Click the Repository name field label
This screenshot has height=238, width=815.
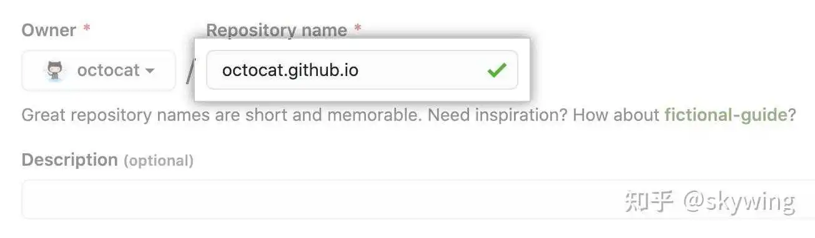click(x=277, y=30)
